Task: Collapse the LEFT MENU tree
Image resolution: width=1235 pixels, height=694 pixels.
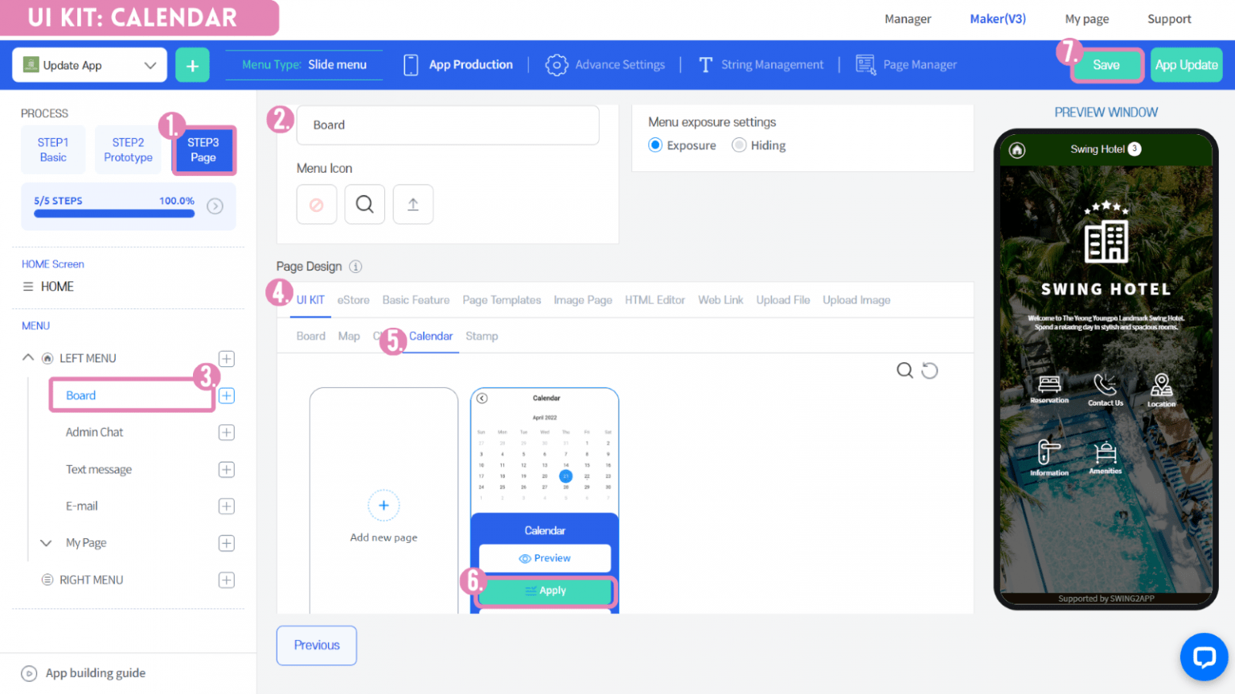Action: coord(27,357)
